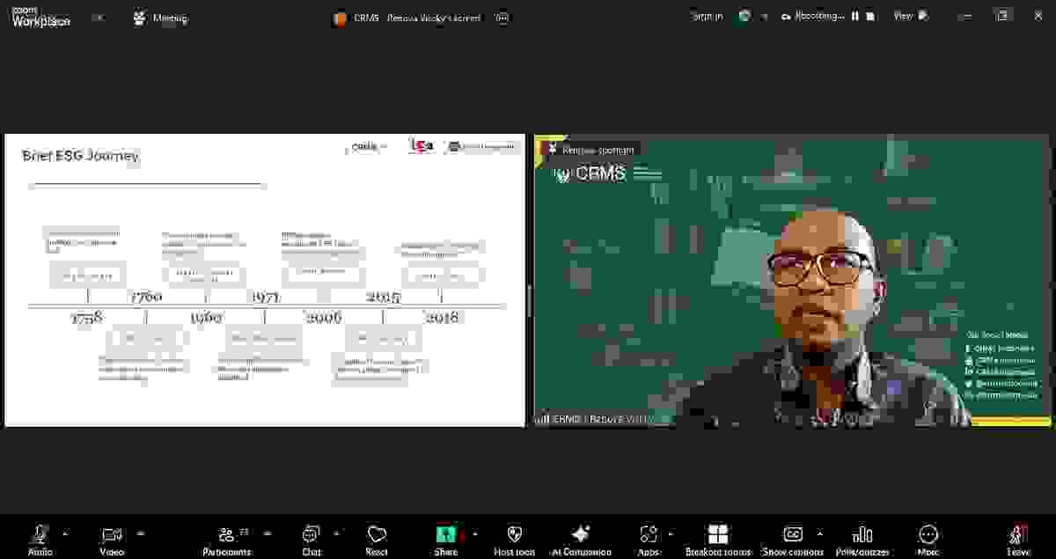Open the Chat panel
The image size is (1056, 559).
point(312,539)
